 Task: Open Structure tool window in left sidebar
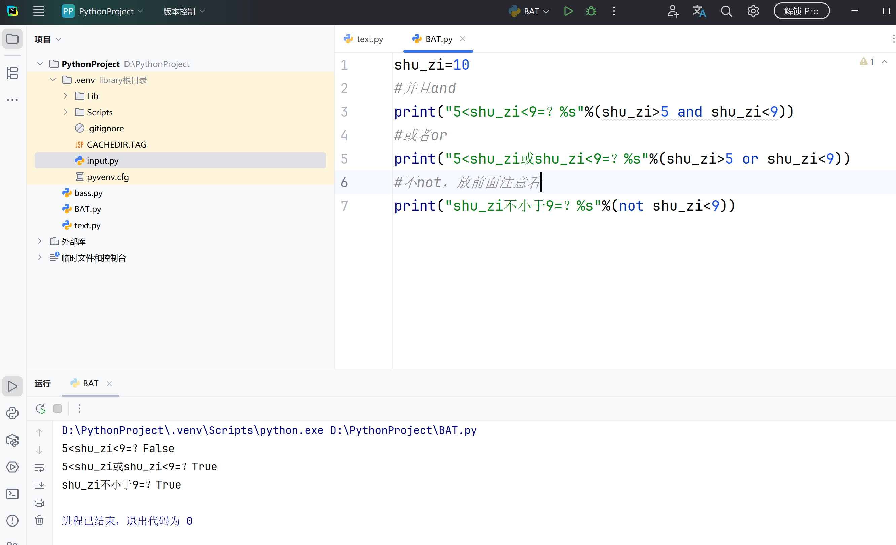pyautogui.click(x=12, y=73)
